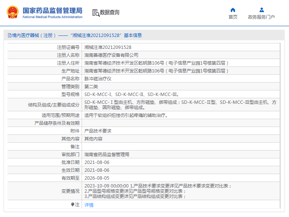Screen dimensions: 289x217
Task: Click approving department 湖南省药品监督管理局
Action: point(107,155)
